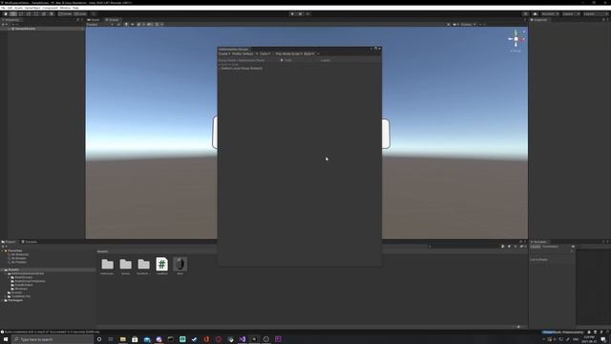The width and height of the screenshot is (611, 344).
Task: Open the Tools dropdown in Addressables
Action: (x=265, y=54)
